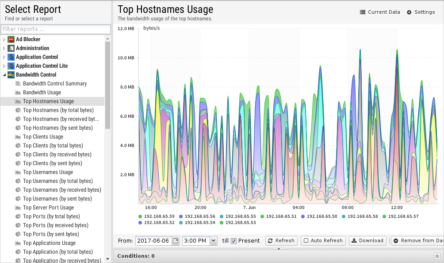
Task: Expand the Administration tree node
Action: point(4,48)
